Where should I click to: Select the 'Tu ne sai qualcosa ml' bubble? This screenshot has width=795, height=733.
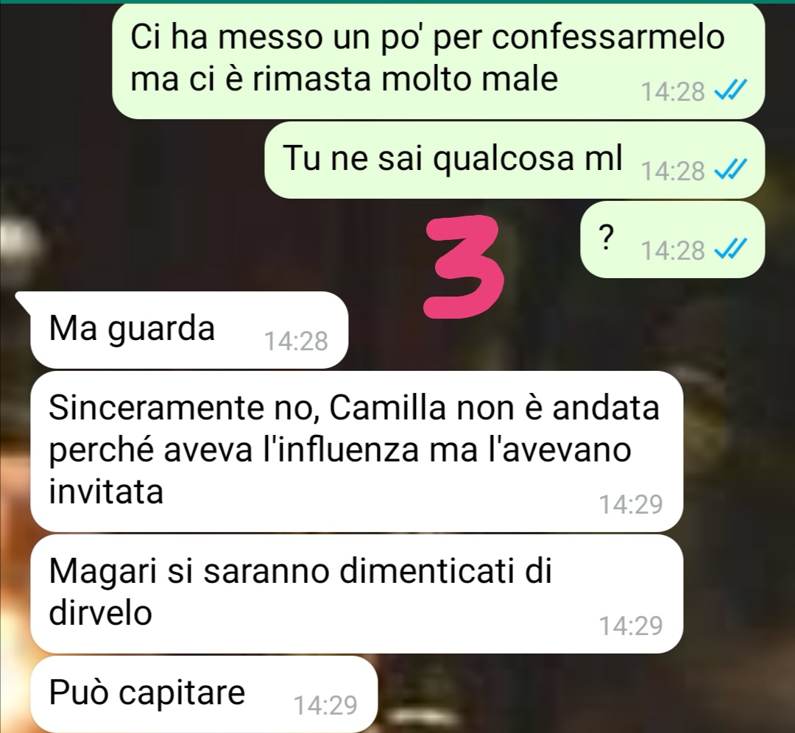tap(514, 160)
